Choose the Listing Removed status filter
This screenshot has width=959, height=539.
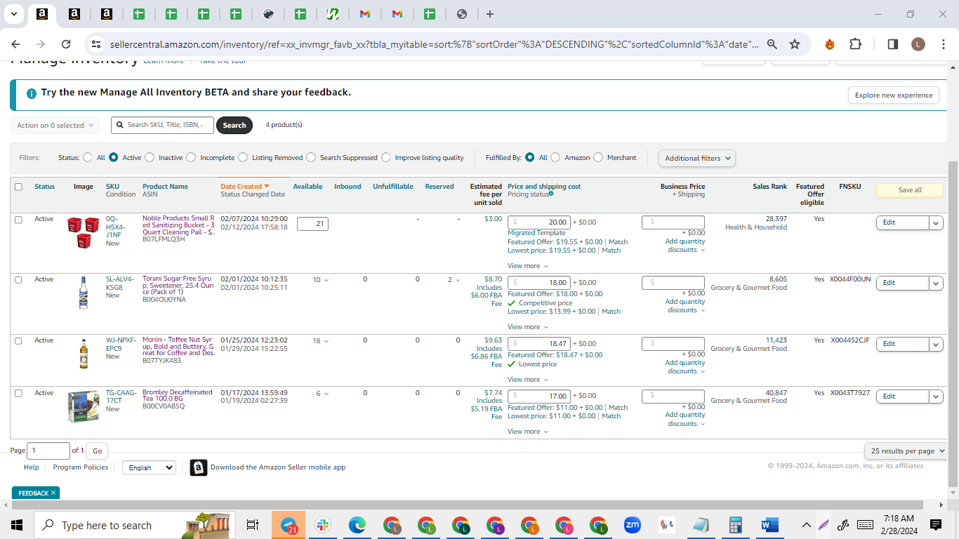(243, 158)
